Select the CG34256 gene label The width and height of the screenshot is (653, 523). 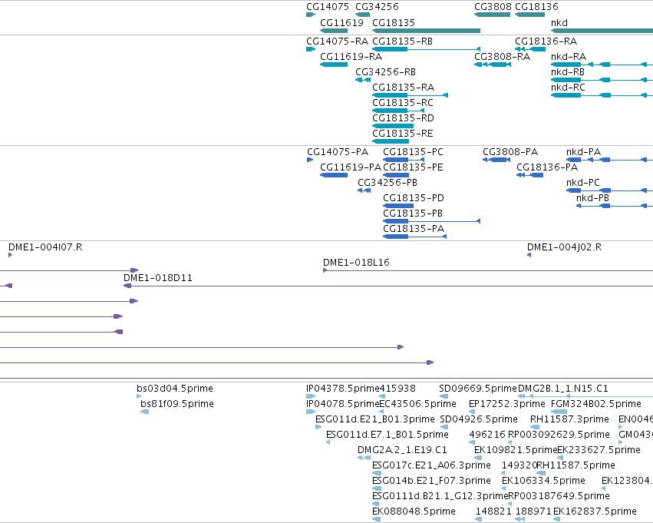click(x=377, y=7)
